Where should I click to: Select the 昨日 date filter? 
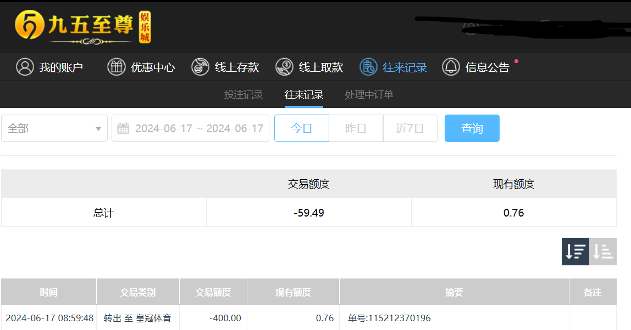[x=356, y=128]
